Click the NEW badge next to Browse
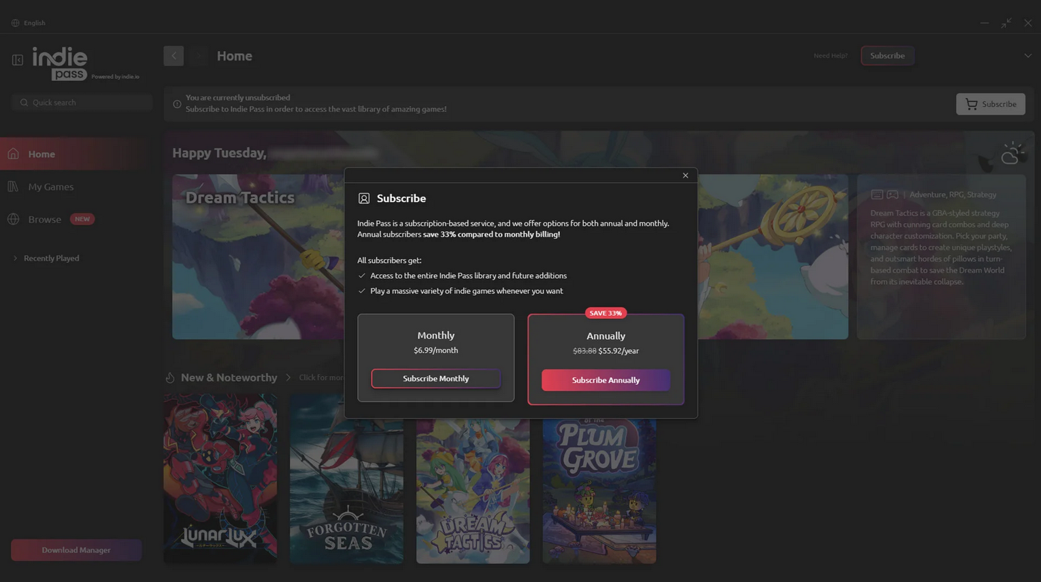1041x582 pixels. coord(82,219)
